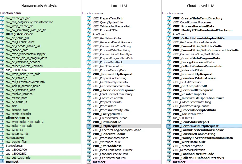The image size is (242, 164).
Task: Click the function icon beside VIBE_GenerateCookie
Action: [x=89, y=134]
